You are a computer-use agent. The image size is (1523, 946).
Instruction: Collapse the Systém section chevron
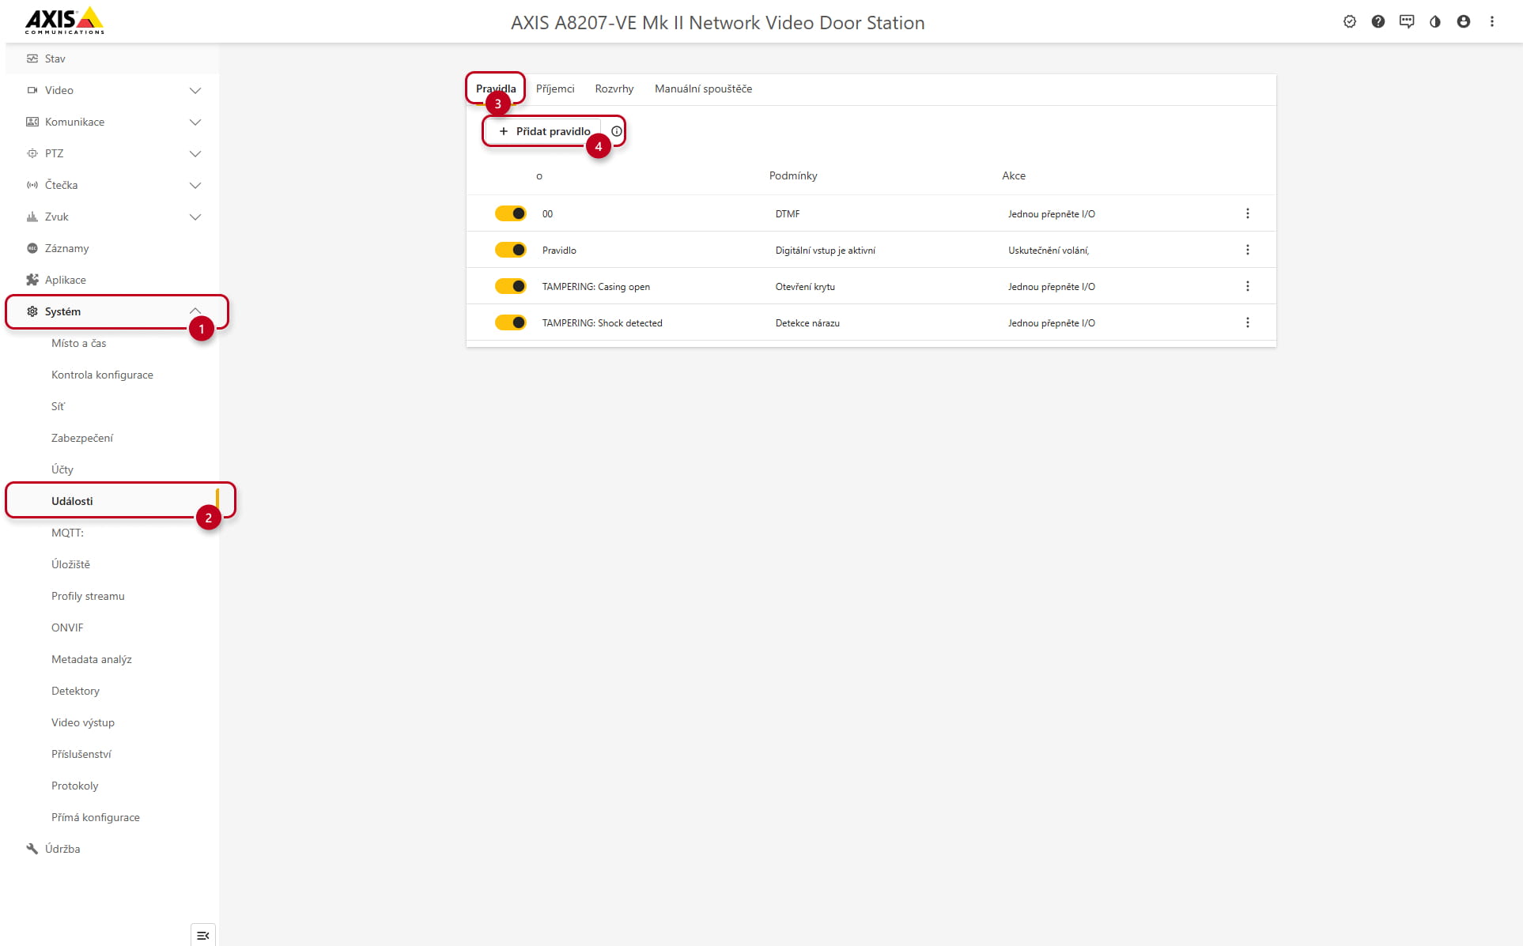pyautogui.click(x=195, y=311)
